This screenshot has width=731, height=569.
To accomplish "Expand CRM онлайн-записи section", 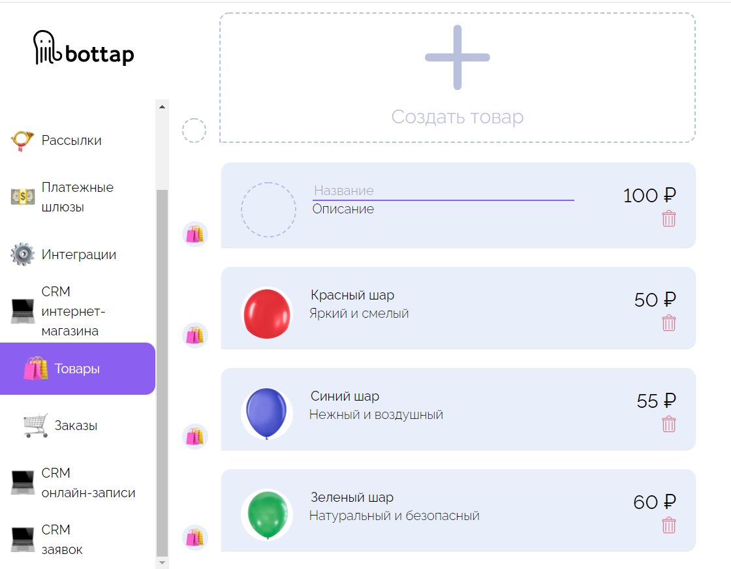I will [x=87, y=483].
